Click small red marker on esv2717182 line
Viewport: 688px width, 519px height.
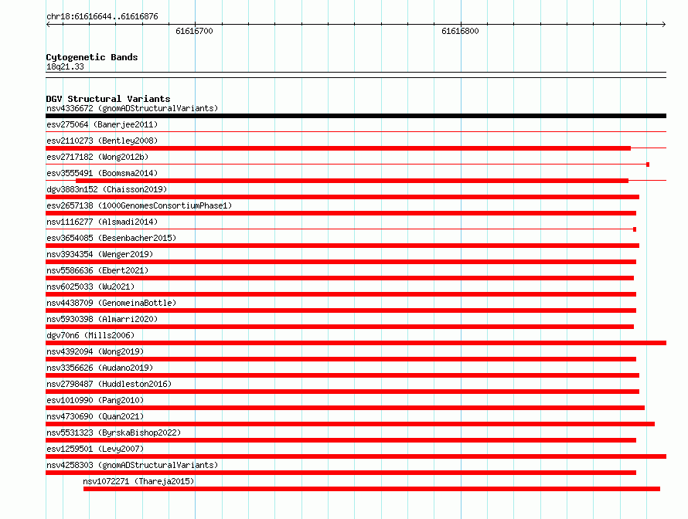pos(648,165)
